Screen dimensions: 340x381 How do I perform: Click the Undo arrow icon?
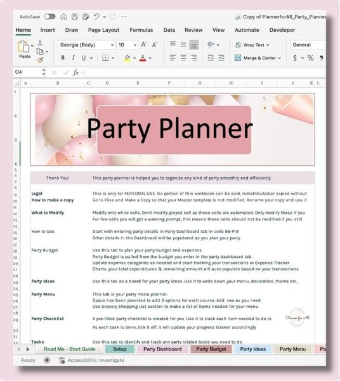[96, 17]
